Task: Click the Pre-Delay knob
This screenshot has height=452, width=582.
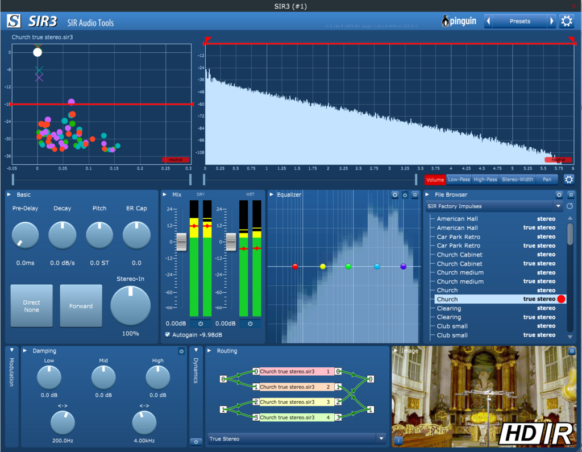Action: pos(25,235)
